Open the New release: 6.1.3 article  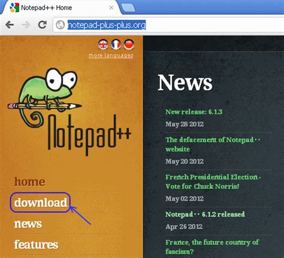pos(194,112)
